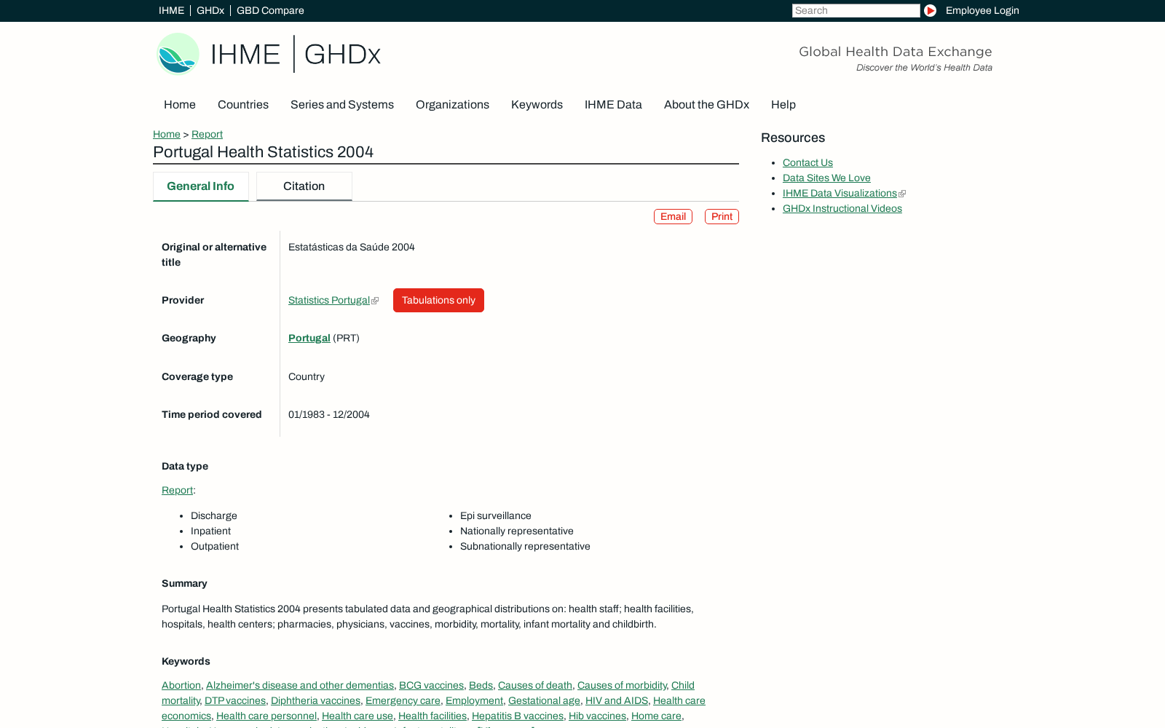The width and height of the screenshot is (1165, 728).
Task: Click Estatásticas da Saúde 2004 title text
Action: pos(352,248)
